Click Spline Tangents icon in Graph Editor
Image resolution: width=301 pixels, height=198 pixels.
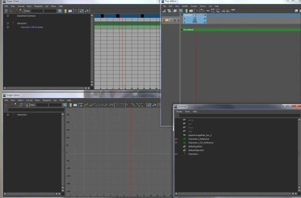click(x=86, y=105)
